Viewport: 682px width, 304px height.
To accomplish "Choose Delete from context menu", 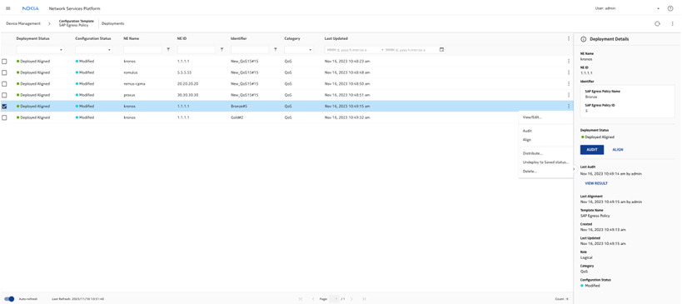I will (x=530, y=171).
